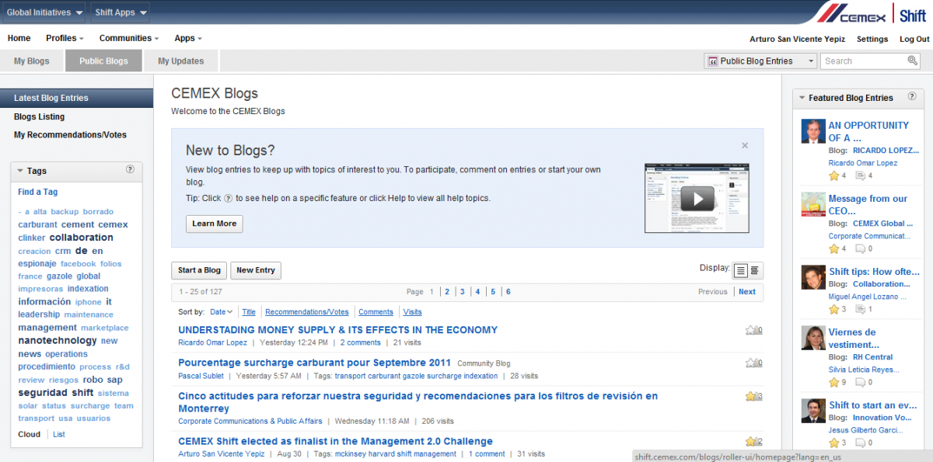Open Public Blog Entries search scope dropdown
The image size is (933, 462).
760,61
